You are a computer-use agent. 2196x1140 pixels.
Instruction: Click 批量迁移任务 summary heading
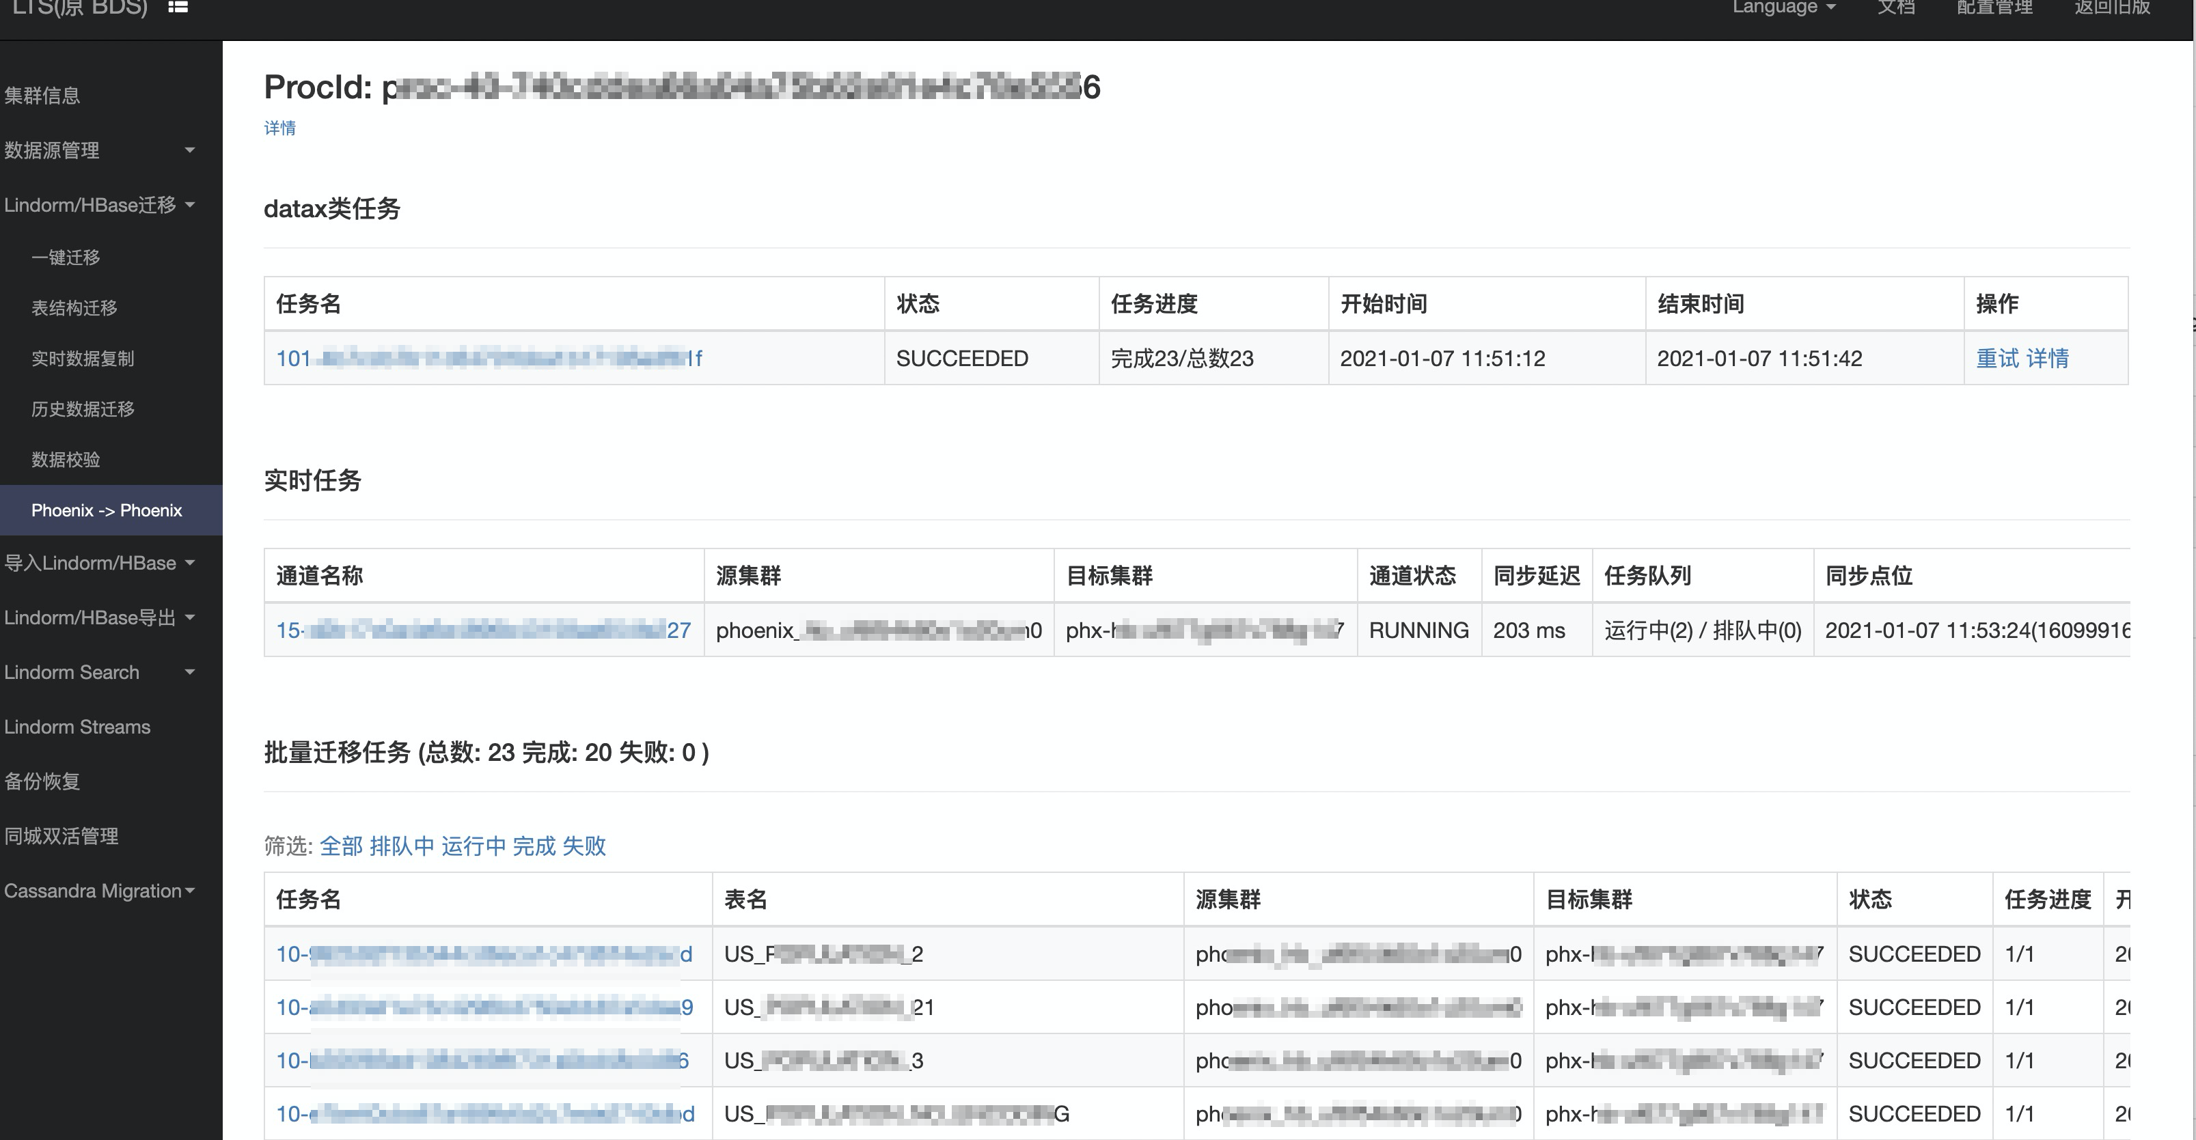pyautogui.click(x=486, y=751)
